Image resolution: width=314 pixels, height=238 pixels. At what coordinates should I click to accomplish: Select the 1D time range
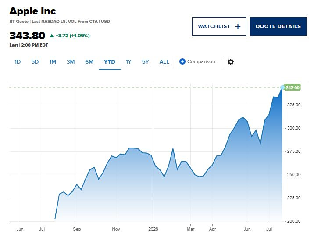point(18,62)
